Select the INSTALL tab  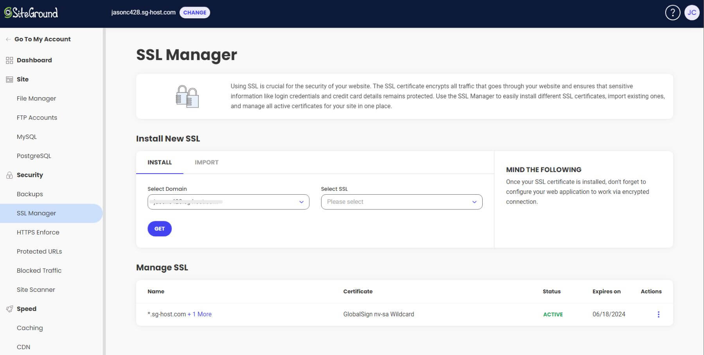(159, 162)
